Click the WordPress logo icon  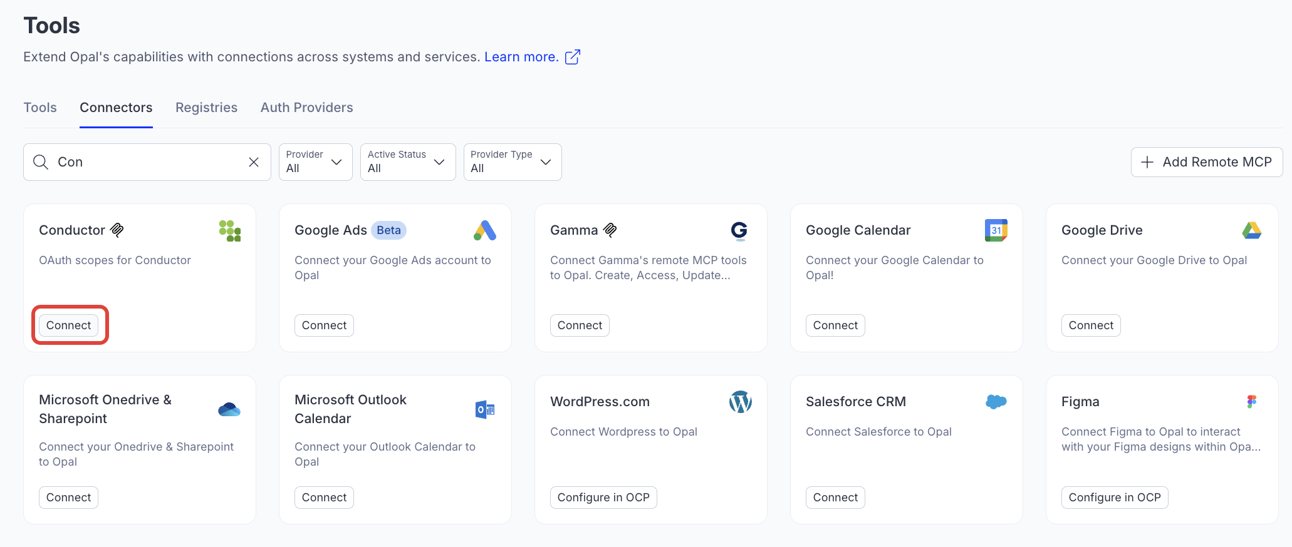tap(741, 402)
